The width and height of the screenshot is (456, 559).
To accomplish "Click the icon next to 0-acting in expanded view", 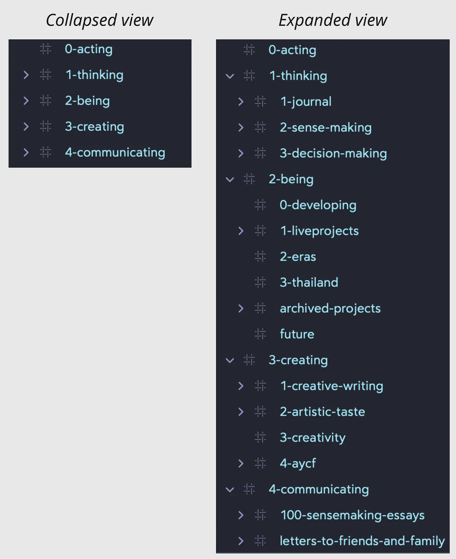I will point(249,50).
